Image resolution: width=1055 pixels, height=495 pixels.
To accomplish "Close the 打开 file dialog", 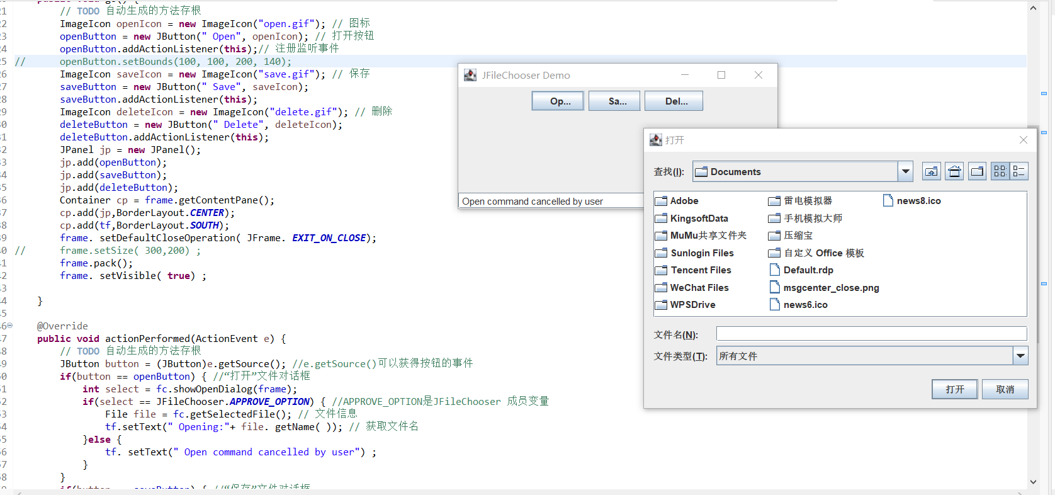I will (1024, 140).
